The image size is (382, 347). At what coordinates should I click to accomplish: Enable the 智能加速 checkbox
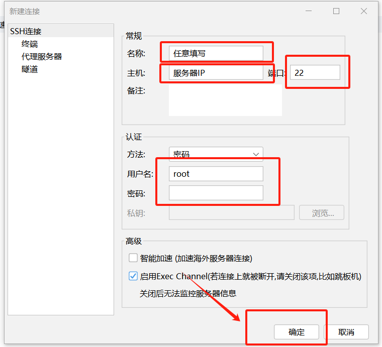[x=133, y=258]
